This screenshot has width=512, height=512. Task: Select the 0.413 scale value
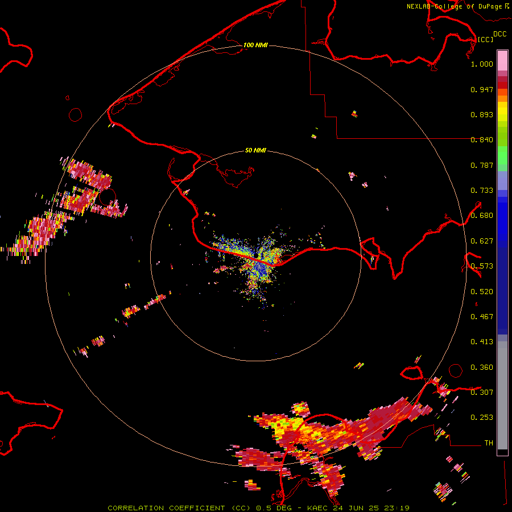482,342
